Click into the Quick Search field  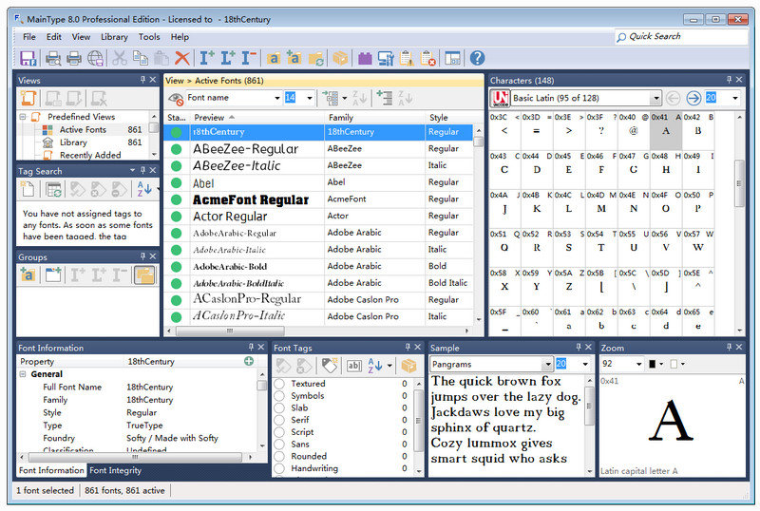point(681,37)
